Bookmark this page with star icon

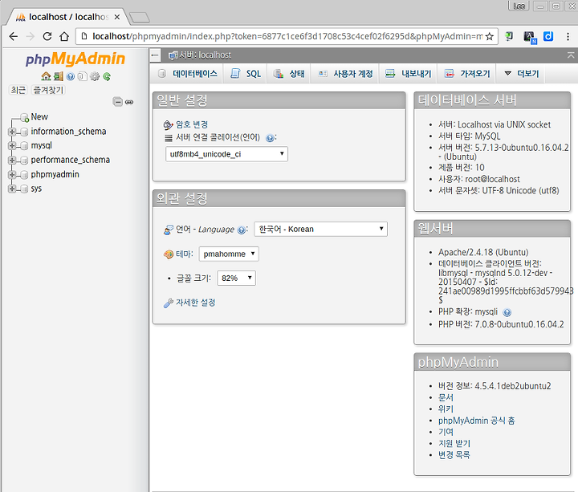490,36
